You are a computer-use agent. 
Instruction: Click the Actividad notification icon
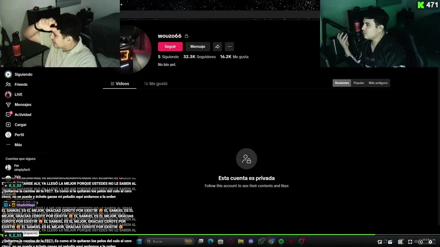click(x=8, y=115)
